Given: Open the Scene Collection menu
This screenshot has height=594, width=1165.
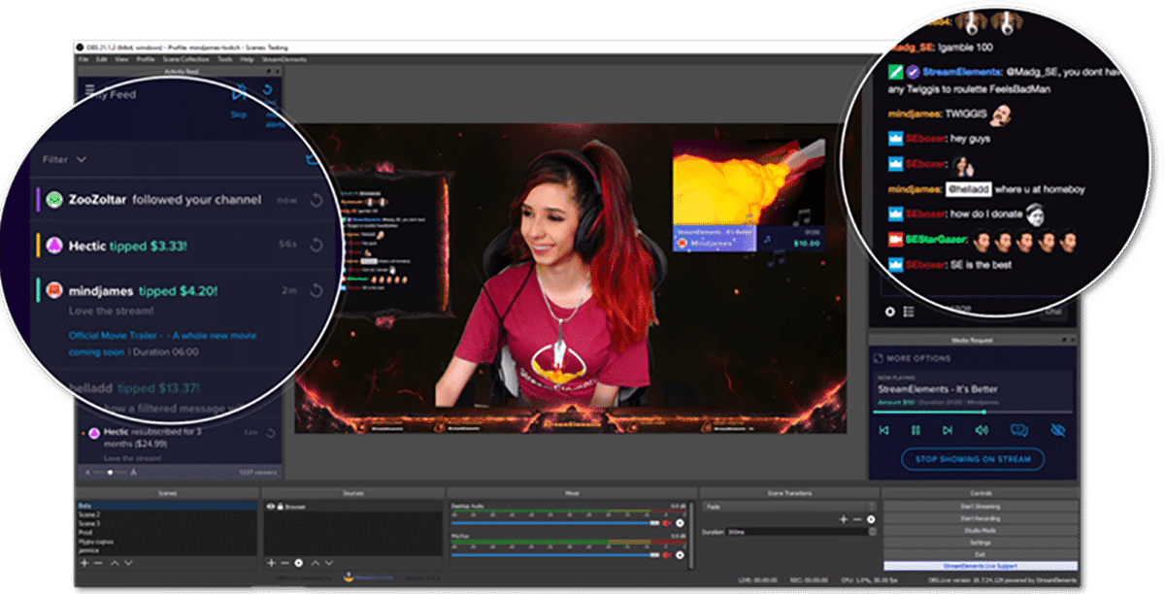Looking at the screenshot, I should pos(185,60).
